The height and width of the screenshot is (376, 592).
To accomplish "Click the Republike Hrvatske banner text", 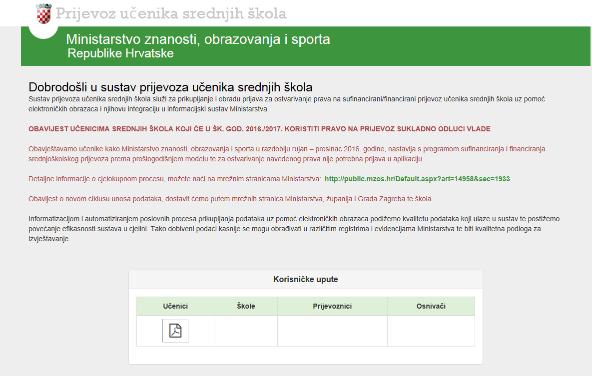I will coord(120,53).
